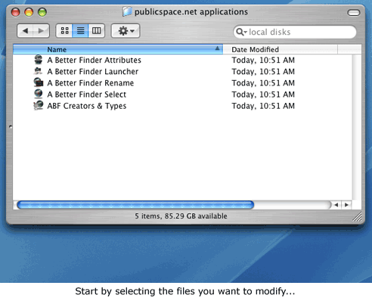372x301 pixels.
Task: Click the folder proxy icon in title bar
Action: (x=127, y=11)
